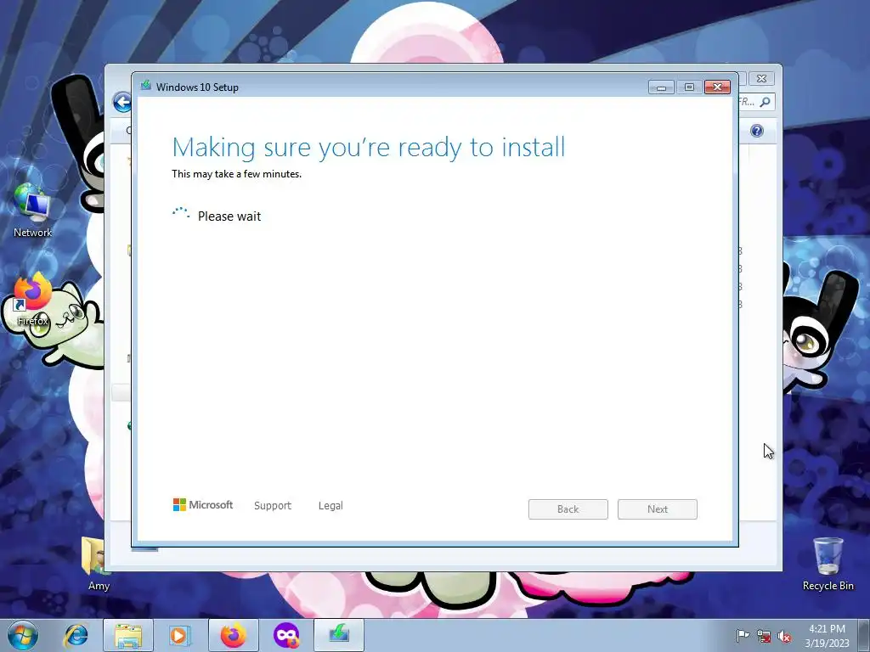The width and height of the screenshot is (870, 652).
Task: Open the Amy folder on desktop
Action: point(99,564)
